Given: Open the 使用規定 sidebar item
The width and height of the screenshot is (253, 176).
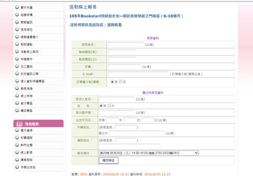Looking at the screenshot, I should click(x=26, y=30).
